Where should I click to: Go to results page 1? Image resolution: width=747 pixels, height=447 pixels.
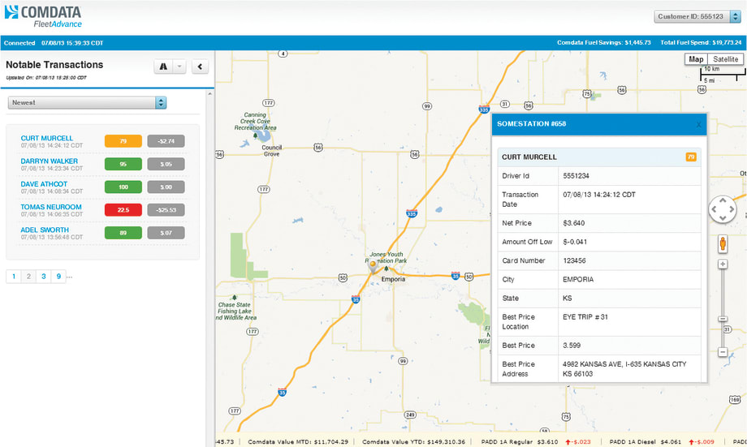[x=13, y=276]
